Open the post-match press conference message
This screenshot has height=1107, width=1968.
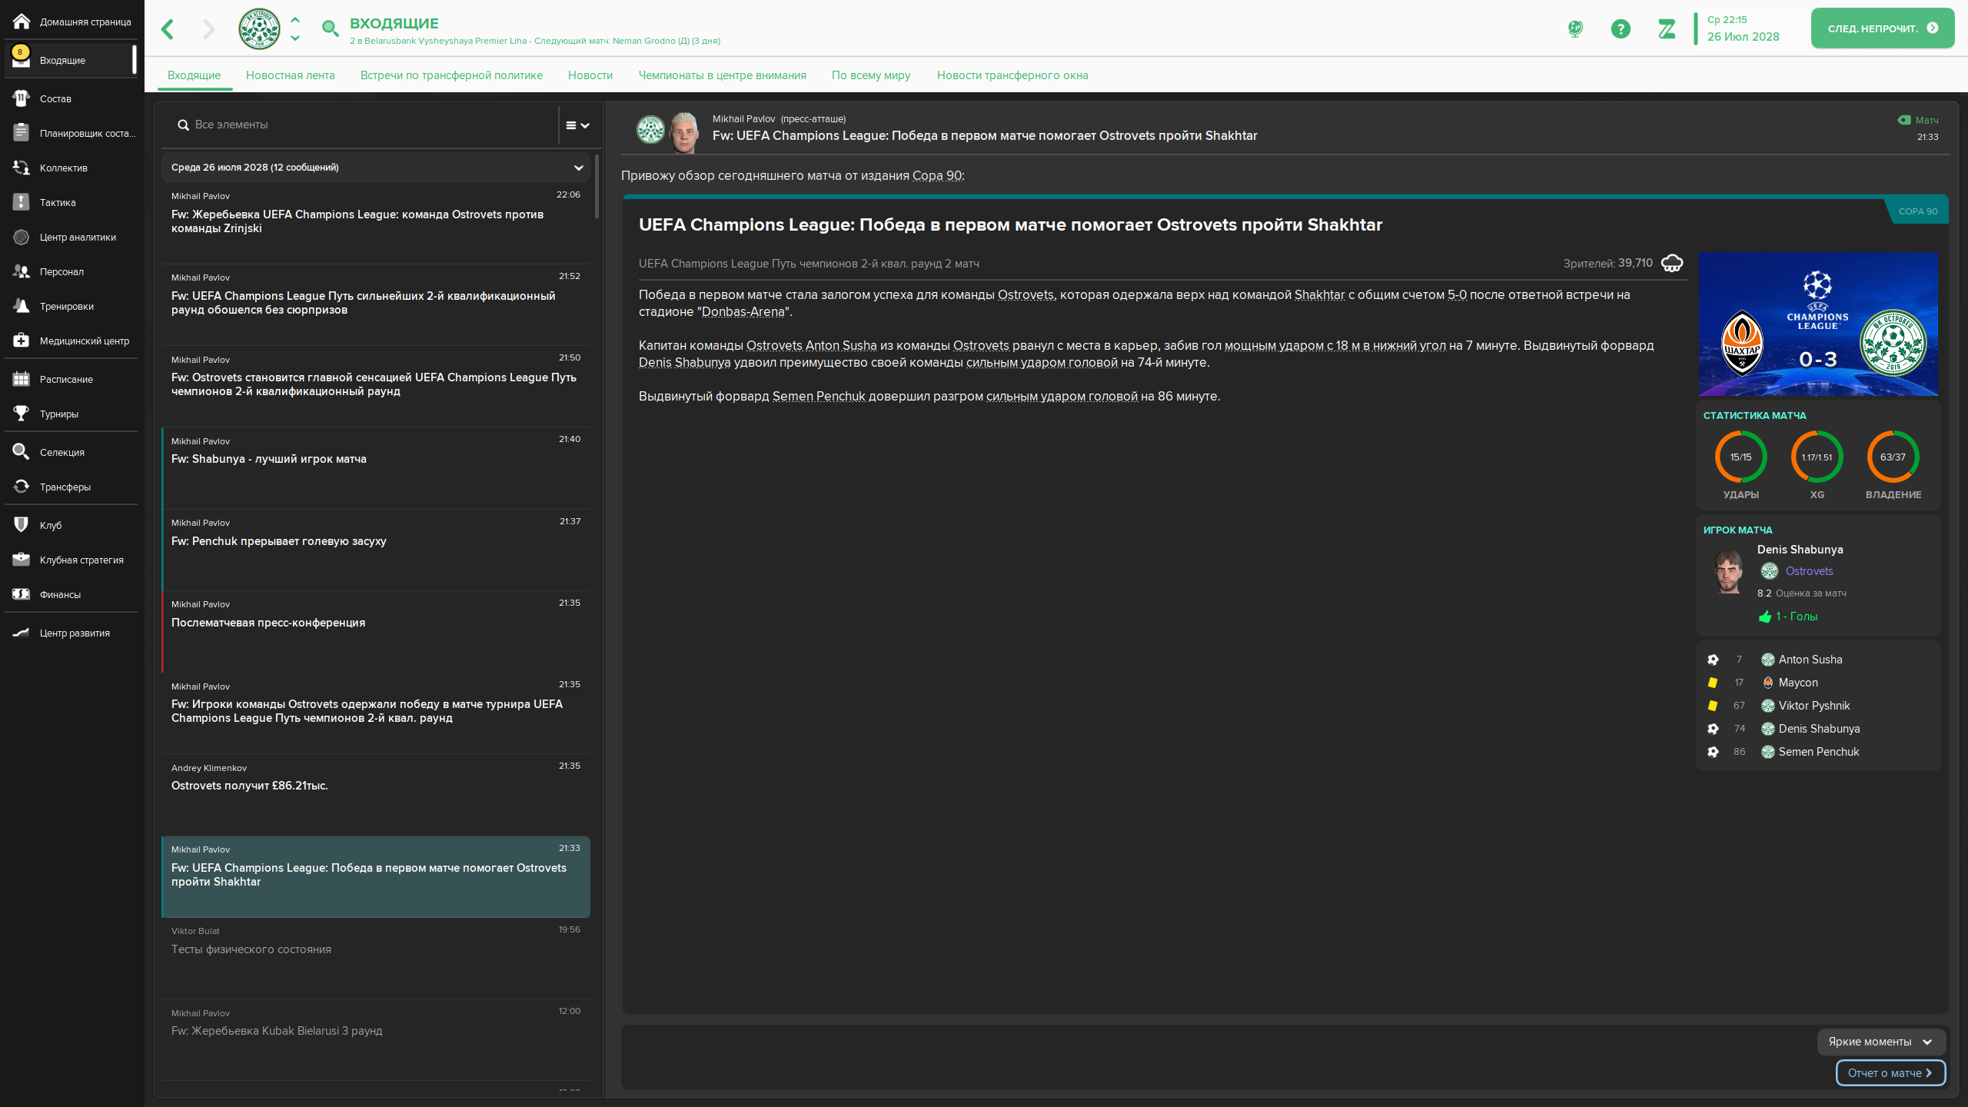pyautogui.click(x=376, y=631)
